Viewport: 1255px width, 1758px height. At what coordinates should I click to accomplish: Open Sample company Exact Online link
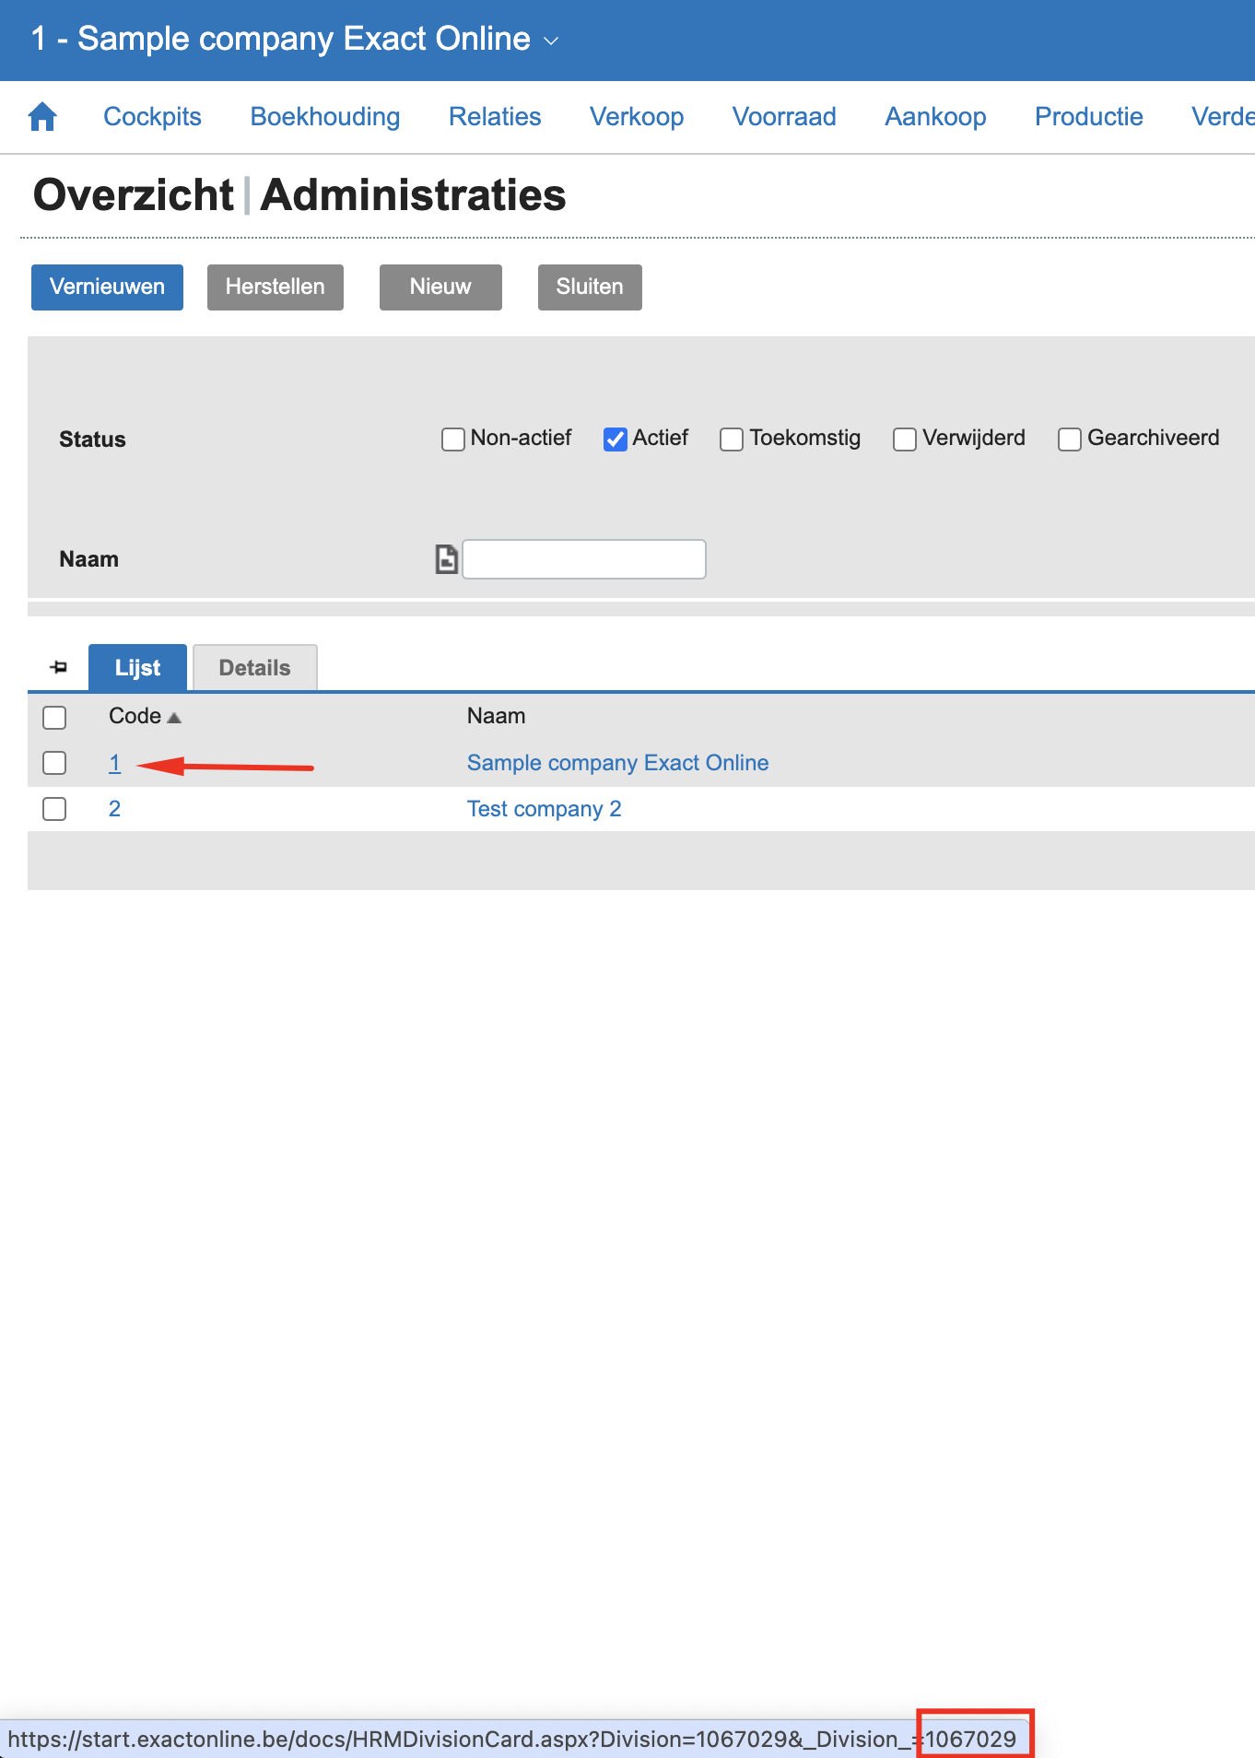click(617, 763)
